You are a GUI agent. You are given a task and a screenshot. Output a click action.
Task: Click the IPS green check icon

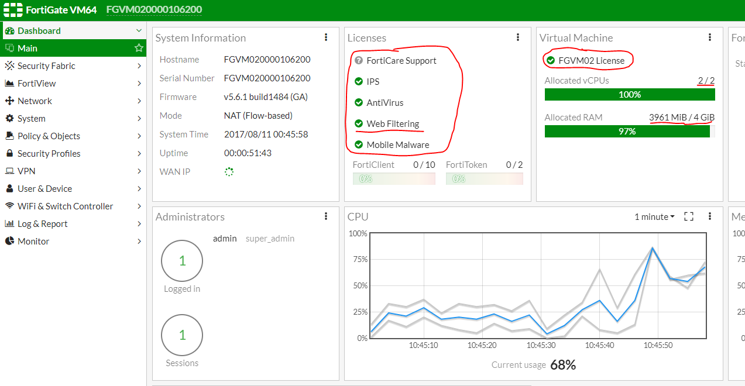click(359, 81)
